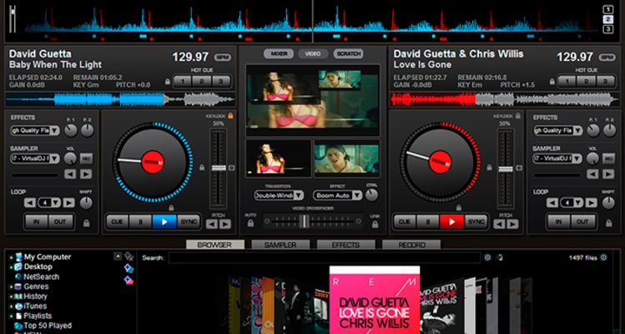Click the video crossfader handle

pyautogui.click(x=305, y=221)
